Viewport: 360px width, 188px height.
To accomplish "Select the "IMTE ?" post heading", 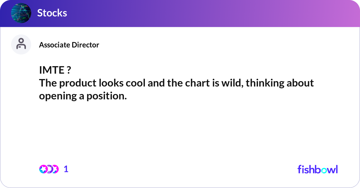I will pyautogui.click(x=55, y=70).
